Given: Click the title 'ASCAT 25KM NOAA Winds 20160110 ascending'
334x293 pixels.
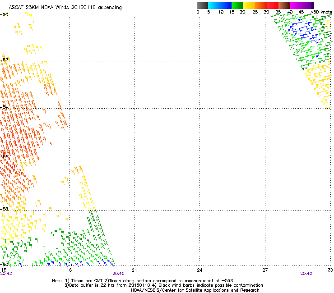Looking at the screenshot, I should pyautogui.click(x=65, y=8).
